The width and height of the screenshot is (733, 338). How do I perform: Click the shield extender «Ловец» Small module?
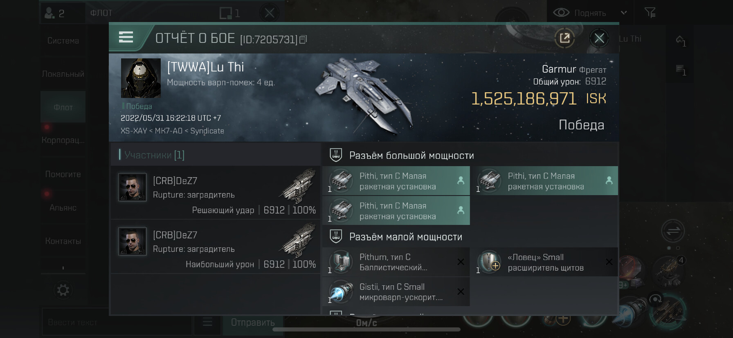click(547, 262)
